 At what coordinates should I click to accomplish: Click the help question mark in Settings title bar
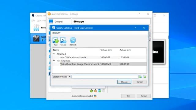(x=139, y=14)
